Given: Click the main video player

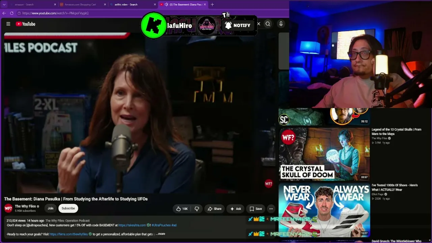Looking at the screenshot, I should click(140, 113).
